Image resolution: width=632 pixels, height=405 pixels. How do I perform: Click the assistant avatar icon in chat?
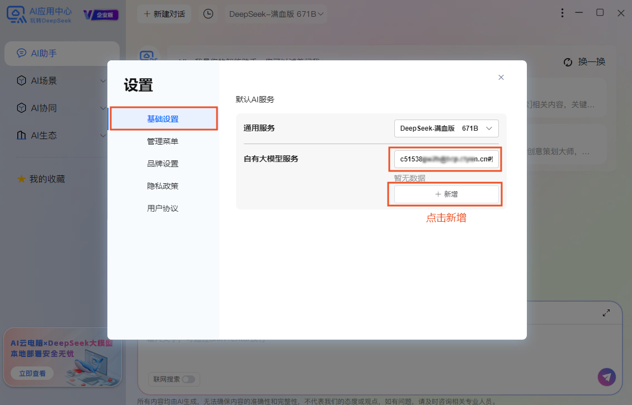pos(148,55)
